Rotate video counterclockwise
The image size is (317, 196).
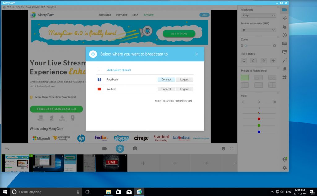click(244, 60)
